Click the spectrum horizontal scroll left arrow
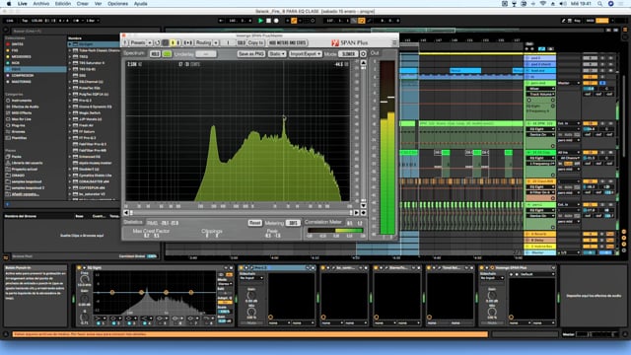The image size is (631, 355). pos(126,213)
